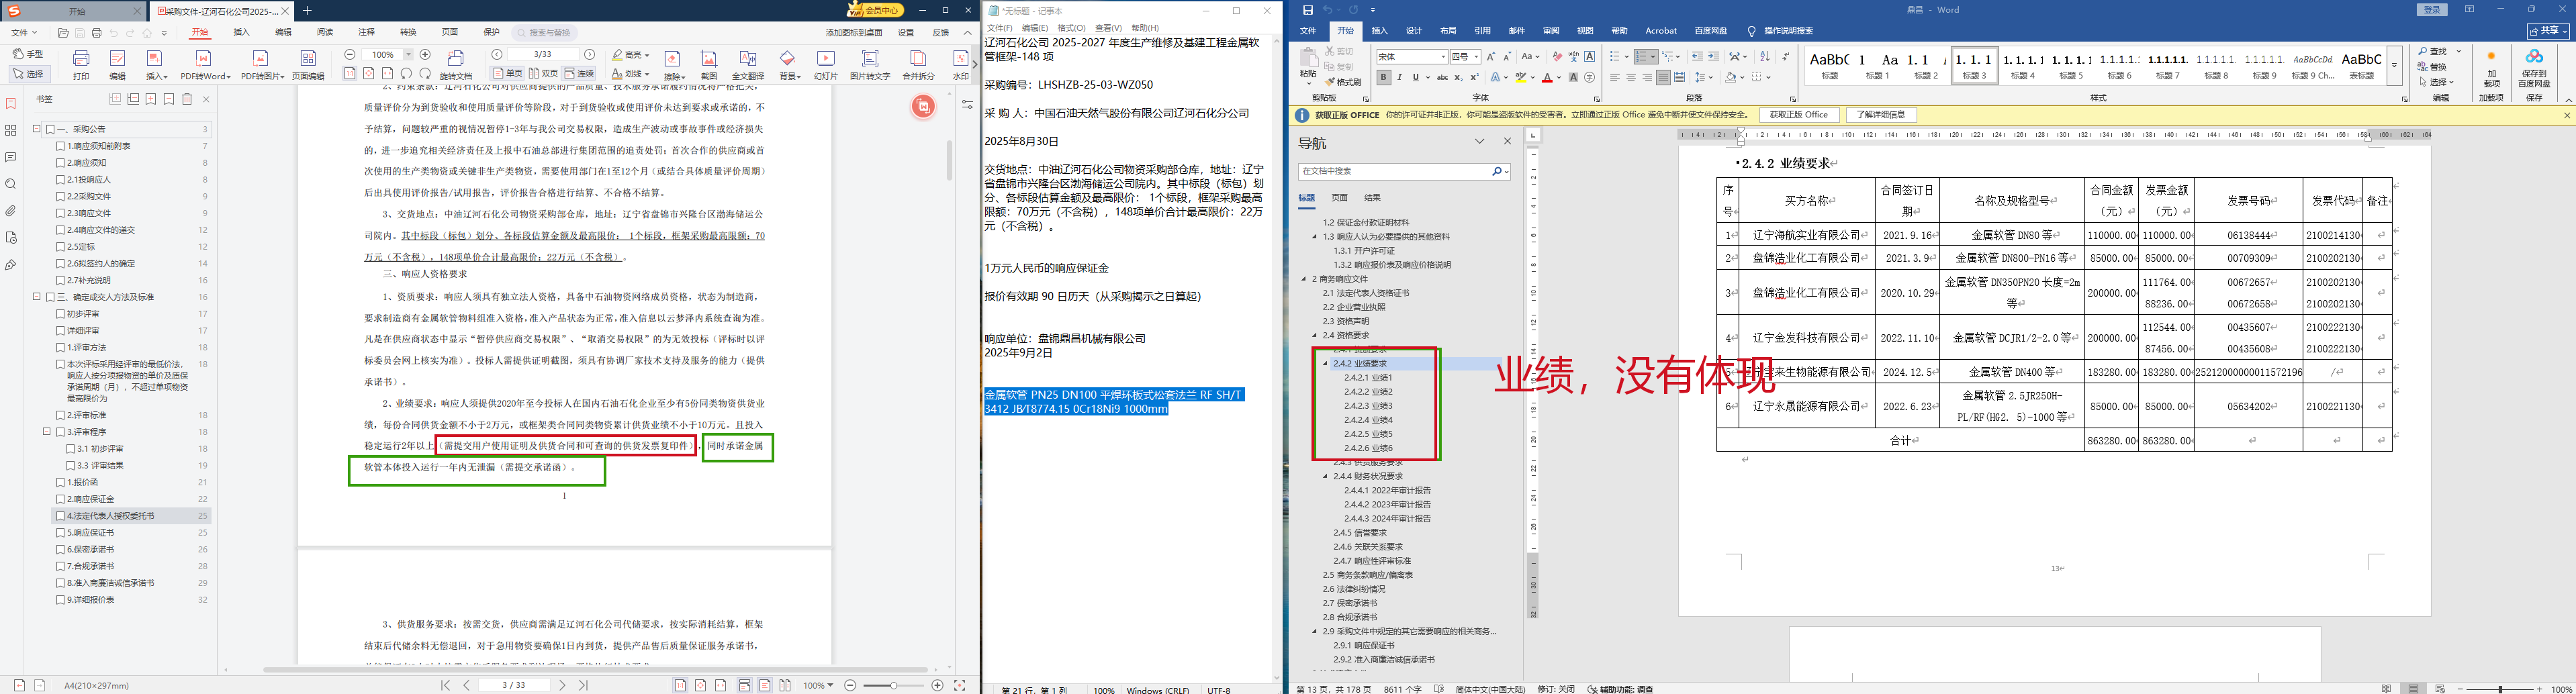Click the yellow text highlight color in Word
The image size is (2576, 694).
point(1520,77)
